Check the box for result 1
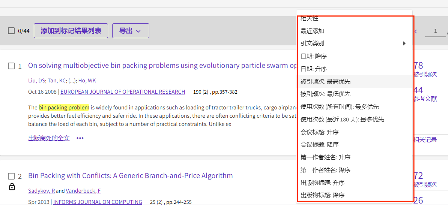This screenshot has width=448, height=208. [11, 66]
